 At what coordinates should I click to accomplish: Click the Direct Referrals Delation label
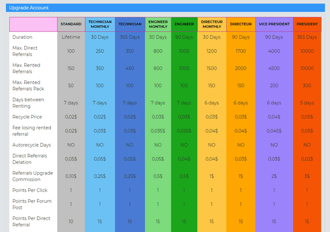click(x=30, y=159)
